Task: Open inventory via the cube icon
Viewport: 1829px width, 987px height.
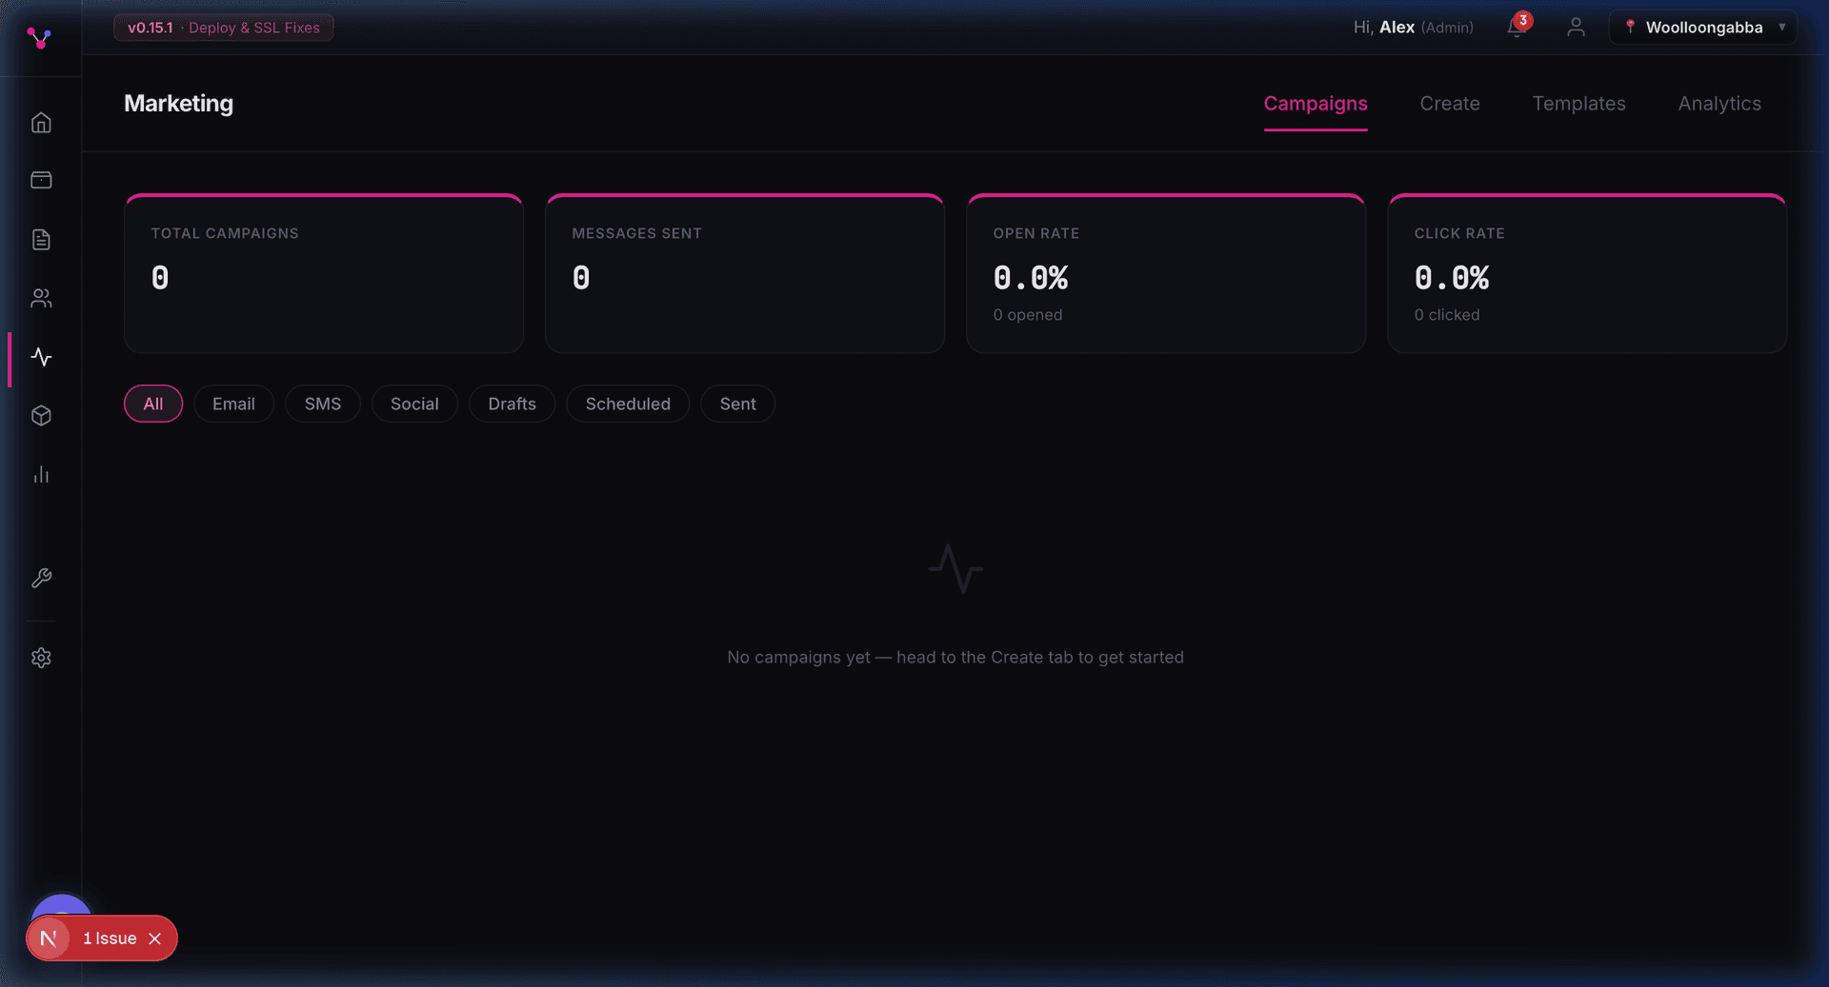Action: 41,416
